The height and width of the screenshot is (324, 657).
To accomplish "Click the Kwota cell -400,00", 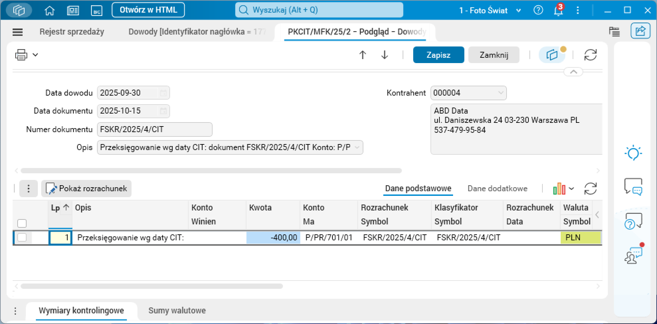I will pos(273,238).
